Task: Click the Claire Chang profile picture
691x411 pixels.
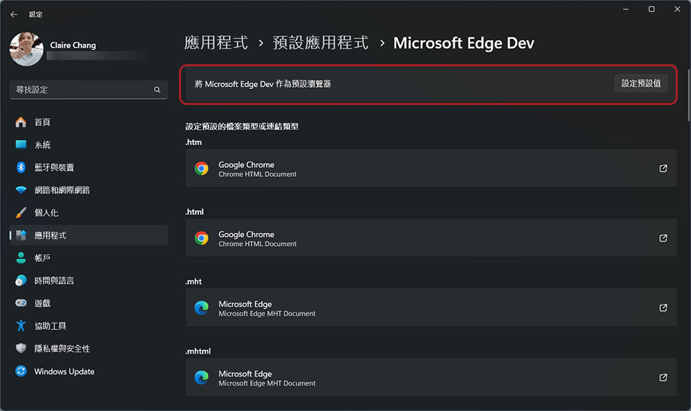Action: coord(26,49)
